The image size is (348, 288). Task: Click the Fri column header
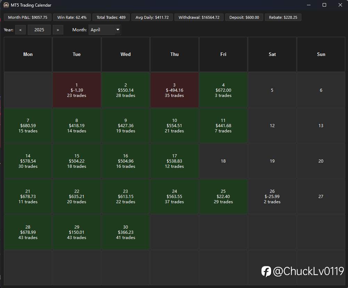223,54
